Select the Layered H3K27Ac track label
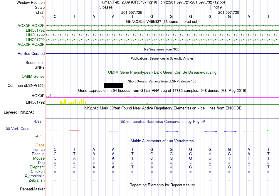This screenshot has height=196, width=279. pos(19,112)
